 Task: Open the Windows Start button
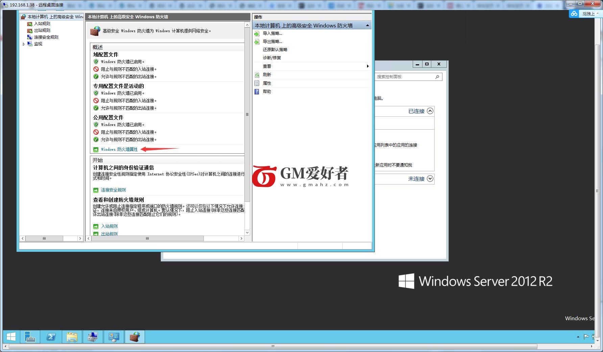pyautogui.click(x=11, y=337)
